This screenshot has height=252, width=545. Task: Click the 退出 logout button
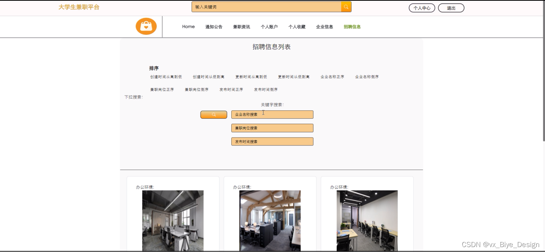tap(451, 8)
